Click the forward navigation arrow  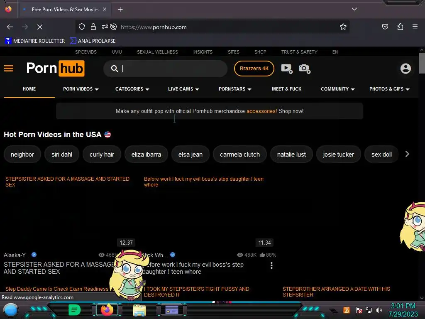[x=25, y=27]
